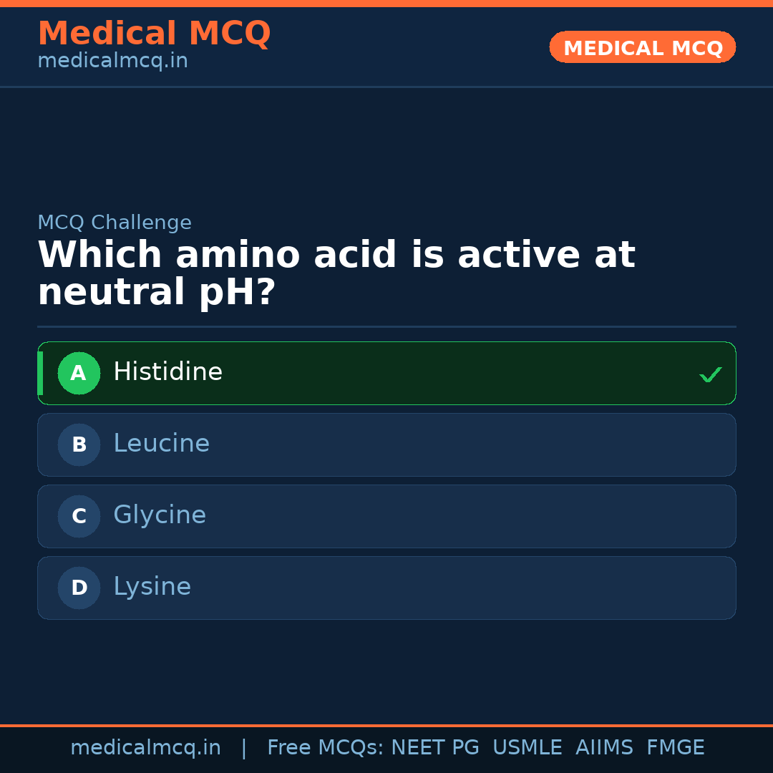
Task: Click the Medical MCQ orange title
Action: pos(154,34)
